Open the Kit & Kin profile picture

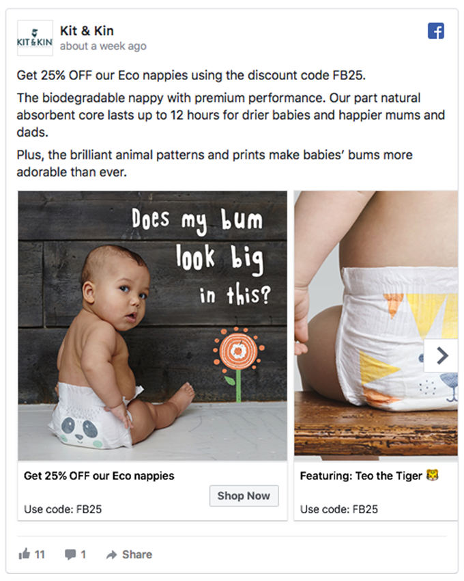[x=35, y=38]
